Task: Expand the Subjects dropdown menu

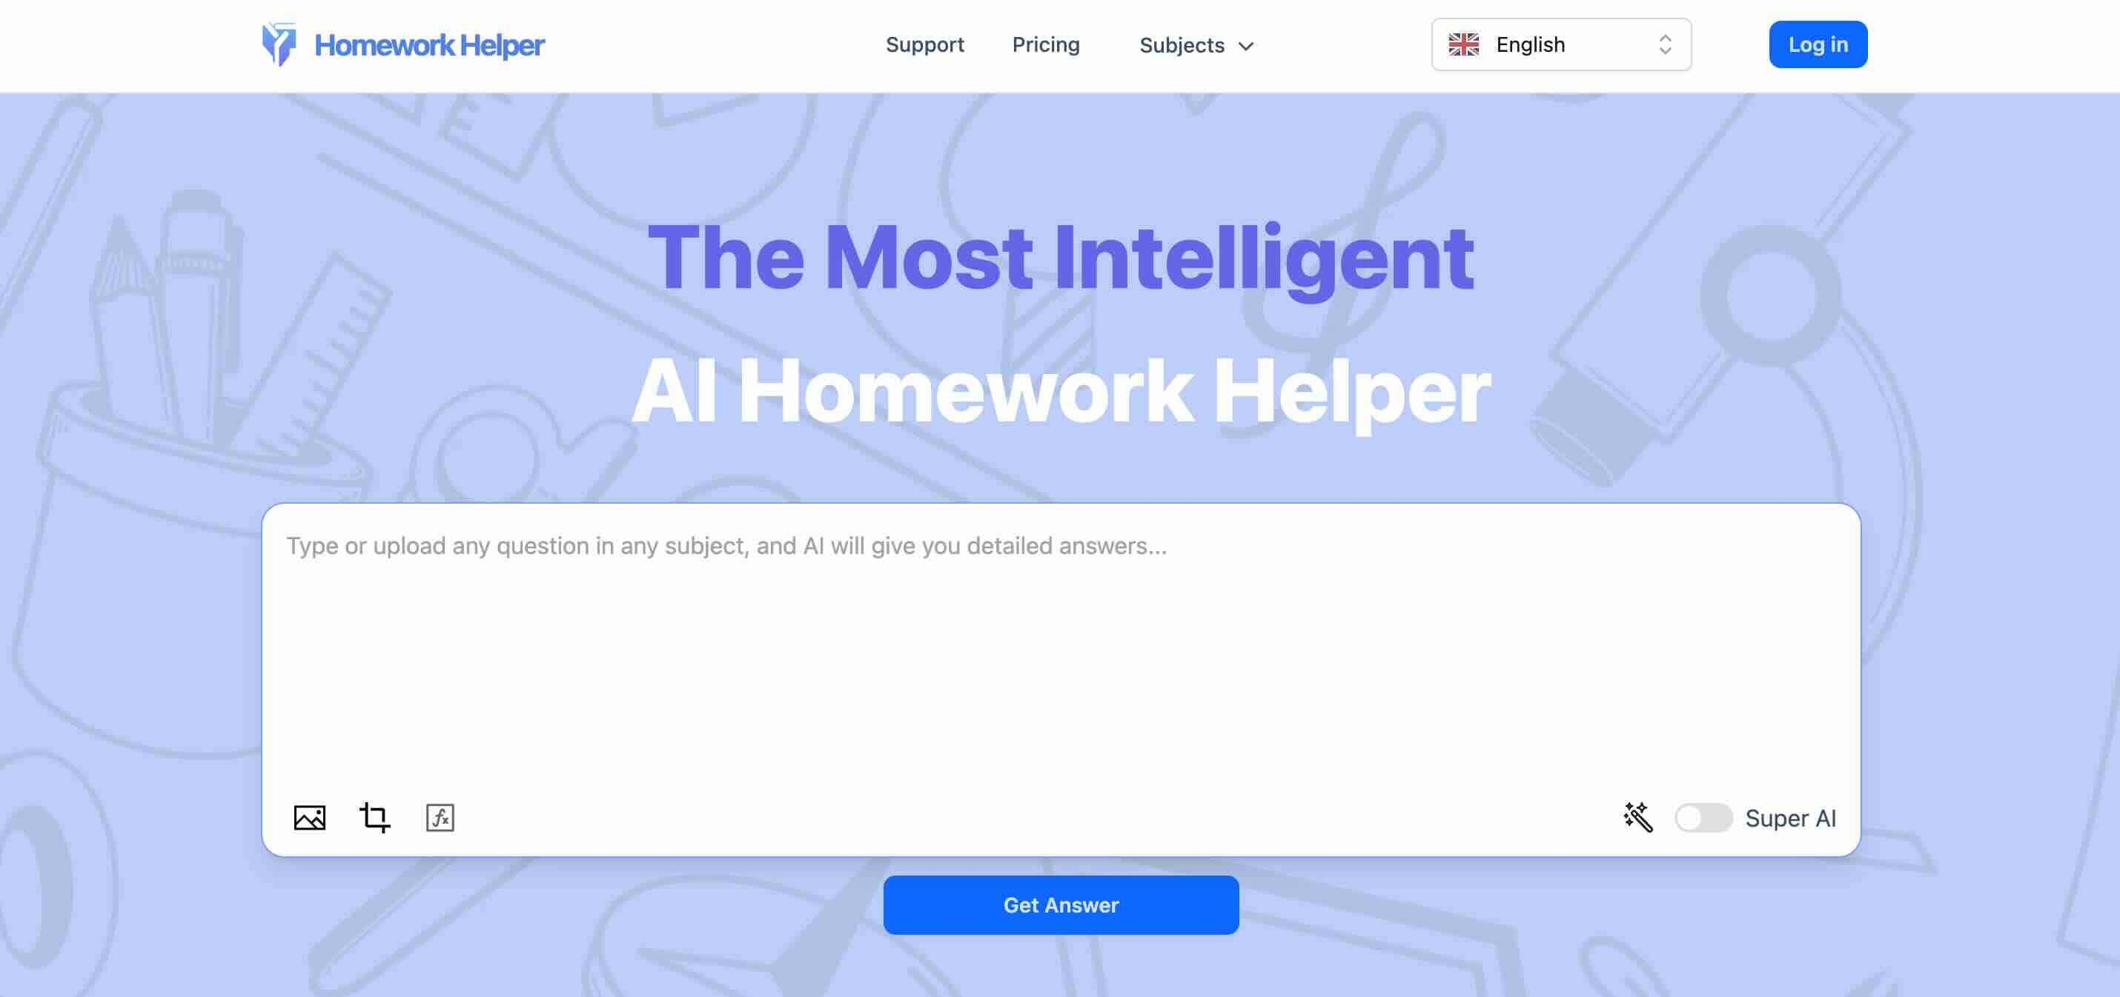Action: (x=1195, y=44)
